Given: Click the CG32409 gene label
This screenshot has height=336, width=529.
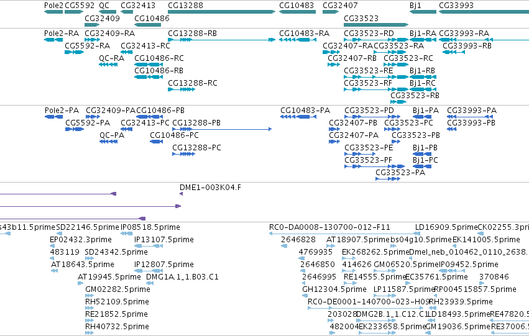Looking at the screenshot, I should coord(102,18).
